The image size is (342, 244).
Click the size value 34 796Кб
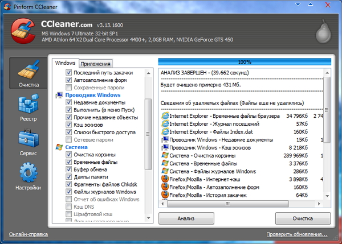[297, 116]
